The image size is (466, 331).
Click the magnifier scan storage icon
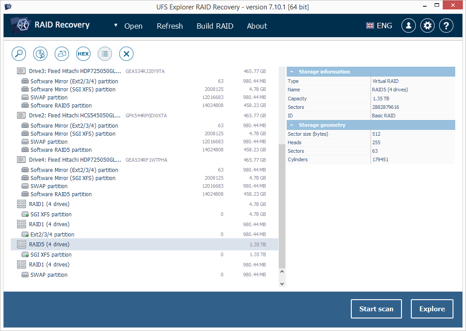coord(19,54)
